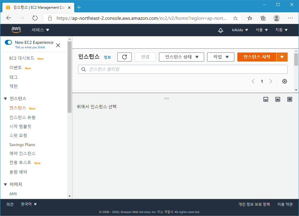Open browser collections
Screen dimensions: 299x216
click(263, 18)
